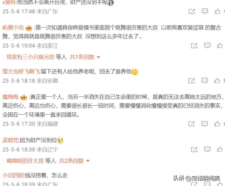225x186 pixels.
Task: Share 屿夏小岛's comment from 浙江
Action: (x=194, y=46)
